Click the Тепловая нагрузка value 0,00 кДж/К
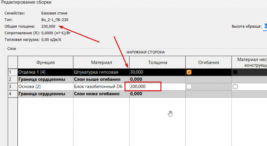Image resolution: width=267 pixels, height=146 pixels. (51, 40)
